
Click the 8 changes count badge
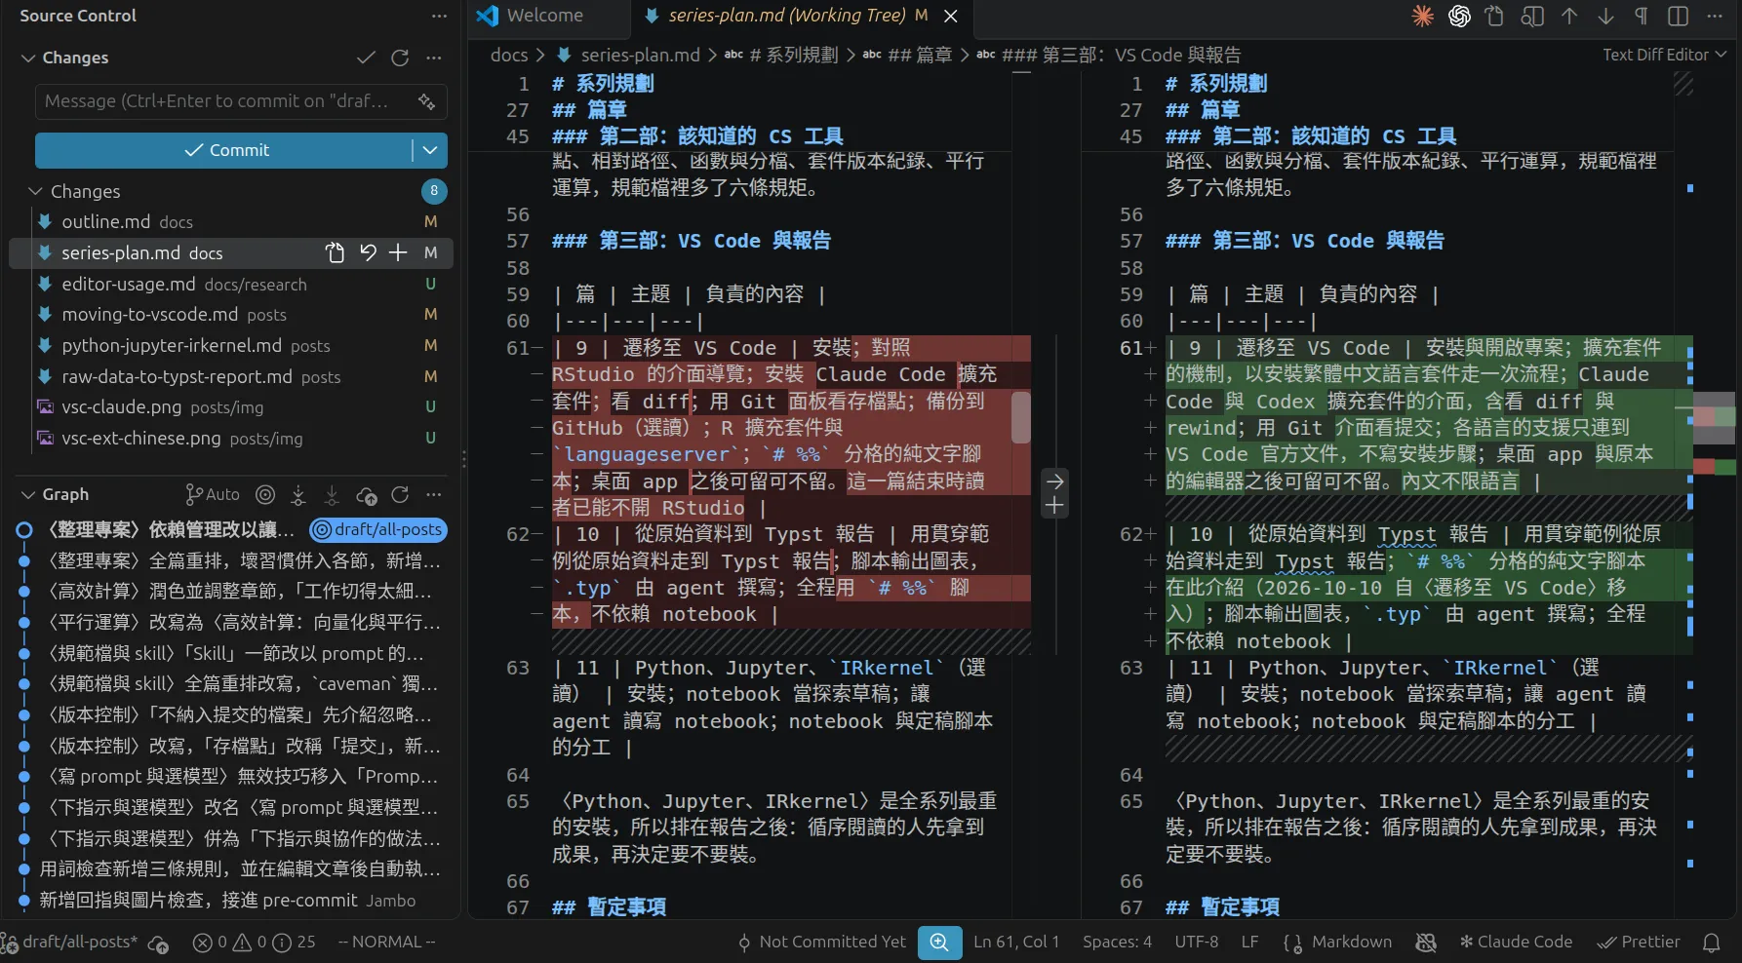click(434, 191)
